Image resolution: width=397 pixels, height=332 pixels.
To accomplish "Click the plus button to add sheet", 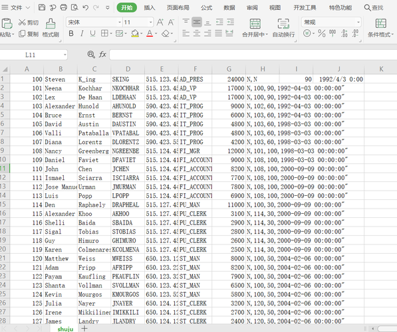I will coord(84,329).
